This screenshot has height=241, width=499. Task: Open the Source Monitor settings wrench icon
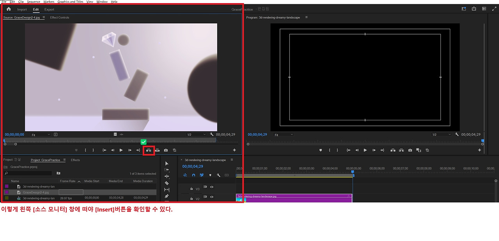click(x=212, y=134)
